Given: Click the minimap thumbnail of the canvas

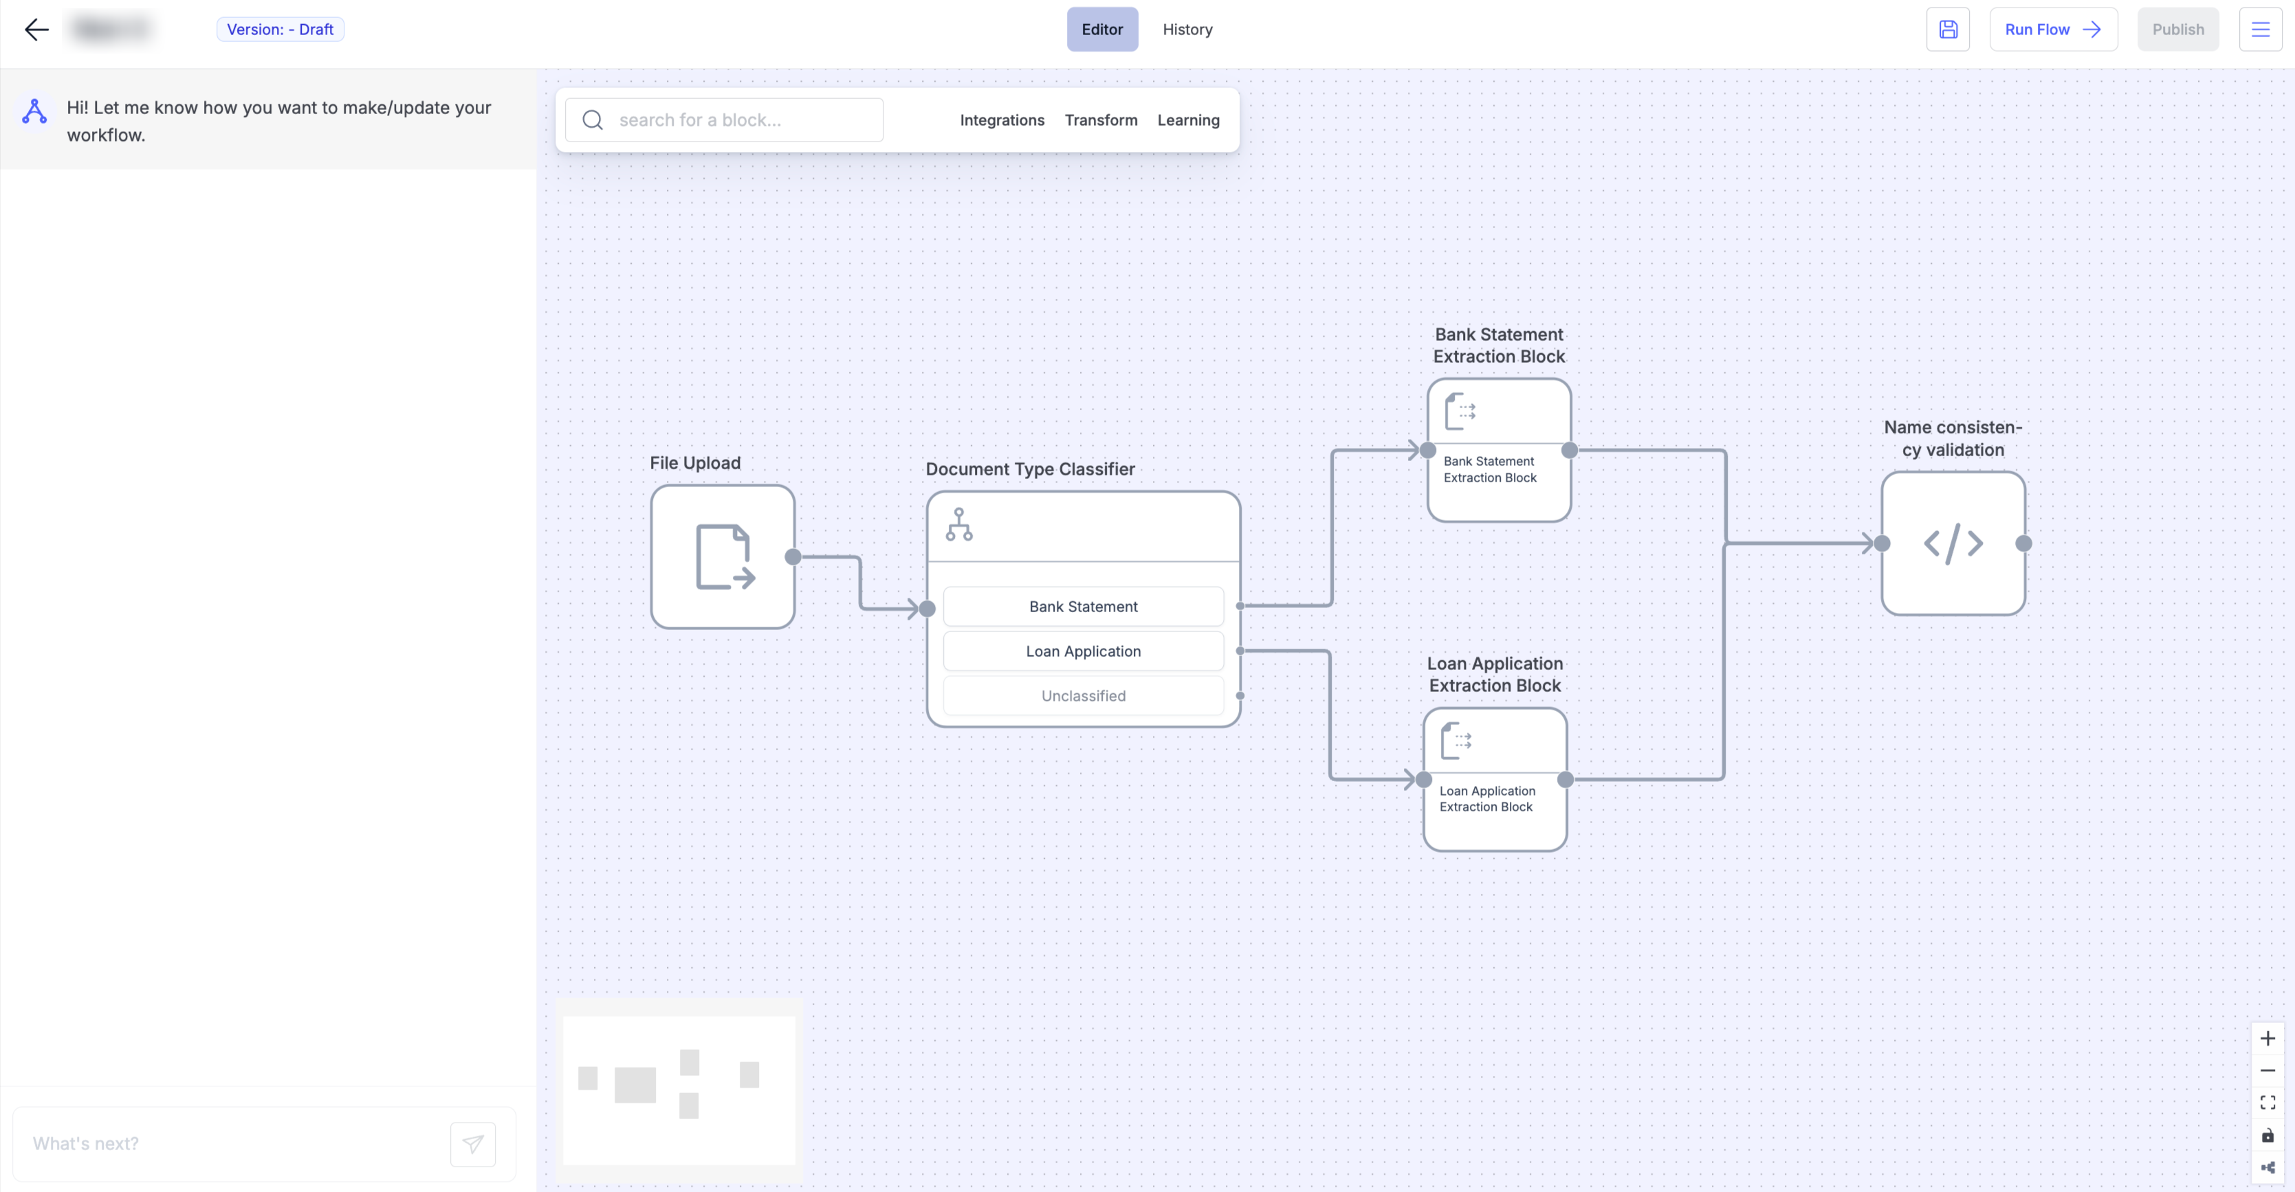Looking at the screenshot, I should [x=678, y=1090].
